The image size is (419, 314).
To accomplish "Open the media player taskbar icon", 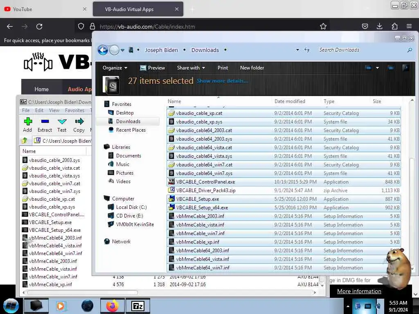I will pos(61,306).
